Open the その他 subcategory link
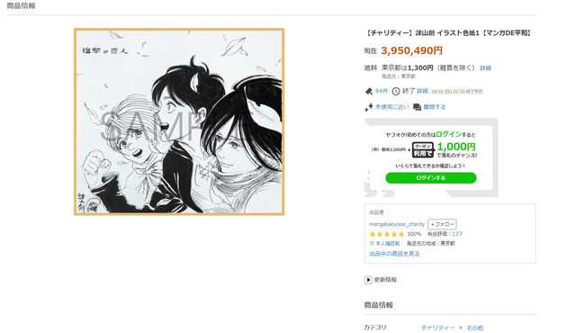 (474, 328)
